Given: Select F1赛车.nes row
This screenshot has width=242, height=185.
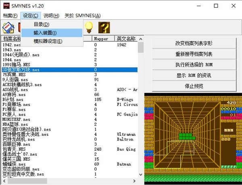Looking at the screenshot, I should (70, 110).
